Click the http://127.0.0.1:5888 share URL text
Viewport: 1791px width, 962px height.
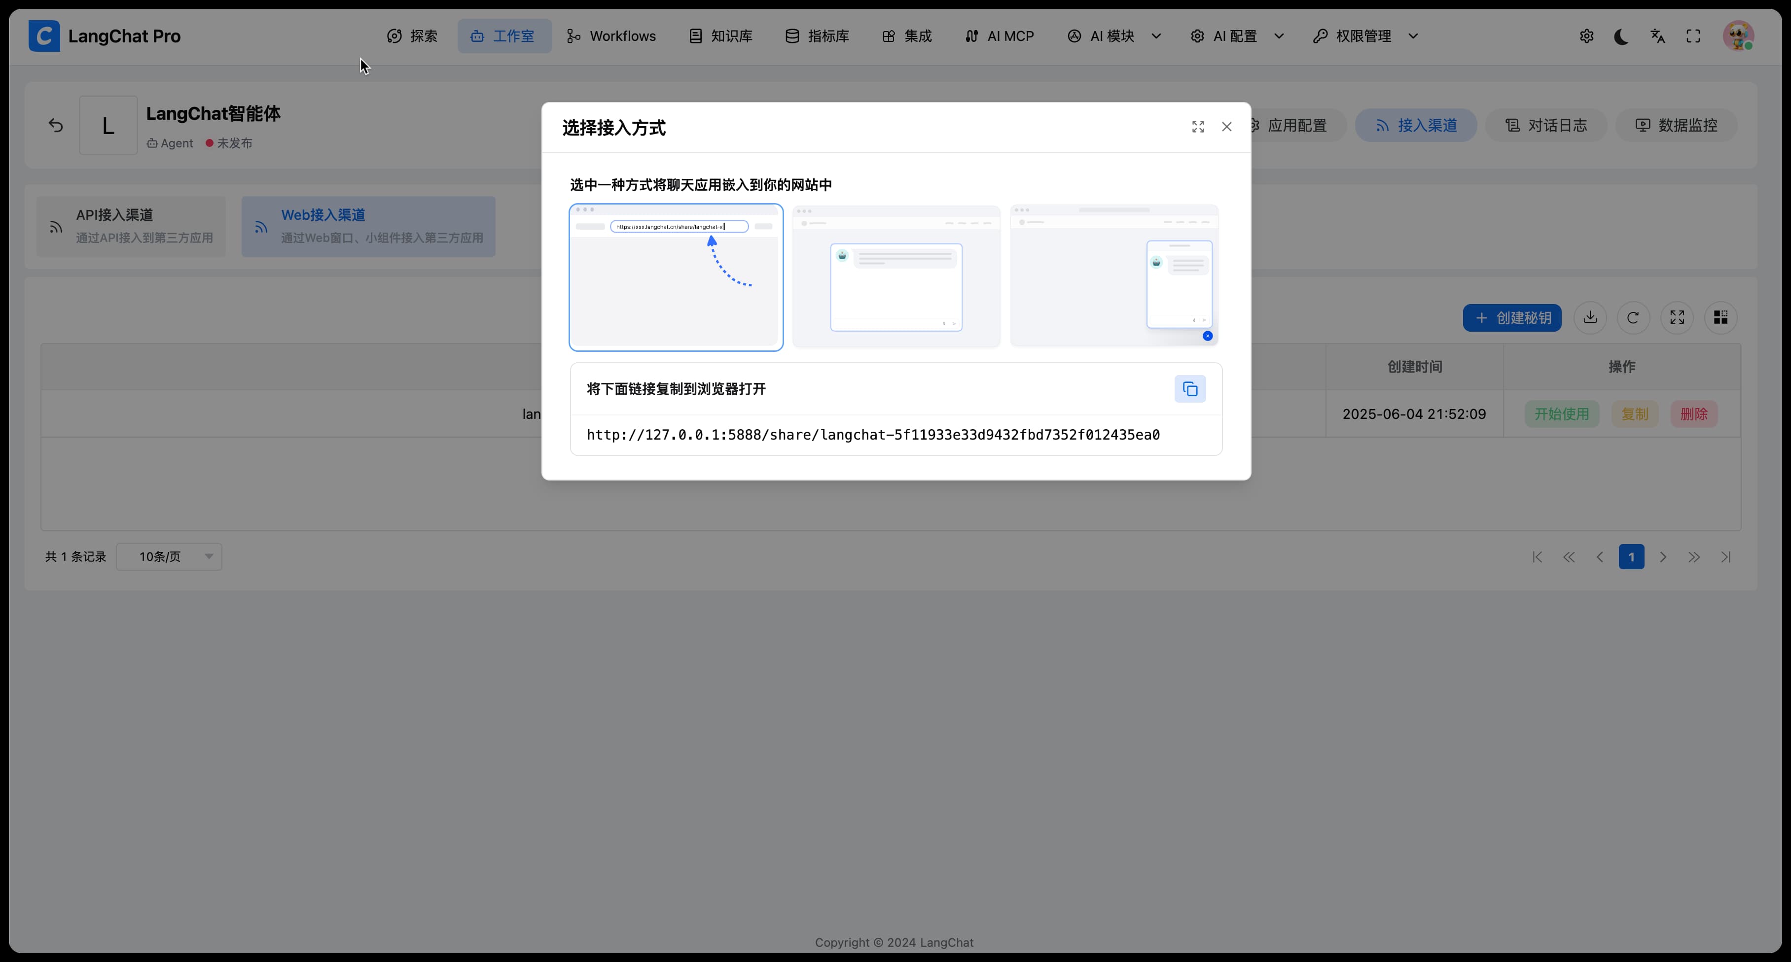click(x=873, y=435)
